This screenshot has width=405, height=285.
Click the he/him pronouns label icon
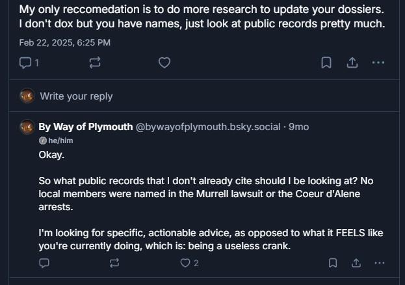(x=42, y=141)
